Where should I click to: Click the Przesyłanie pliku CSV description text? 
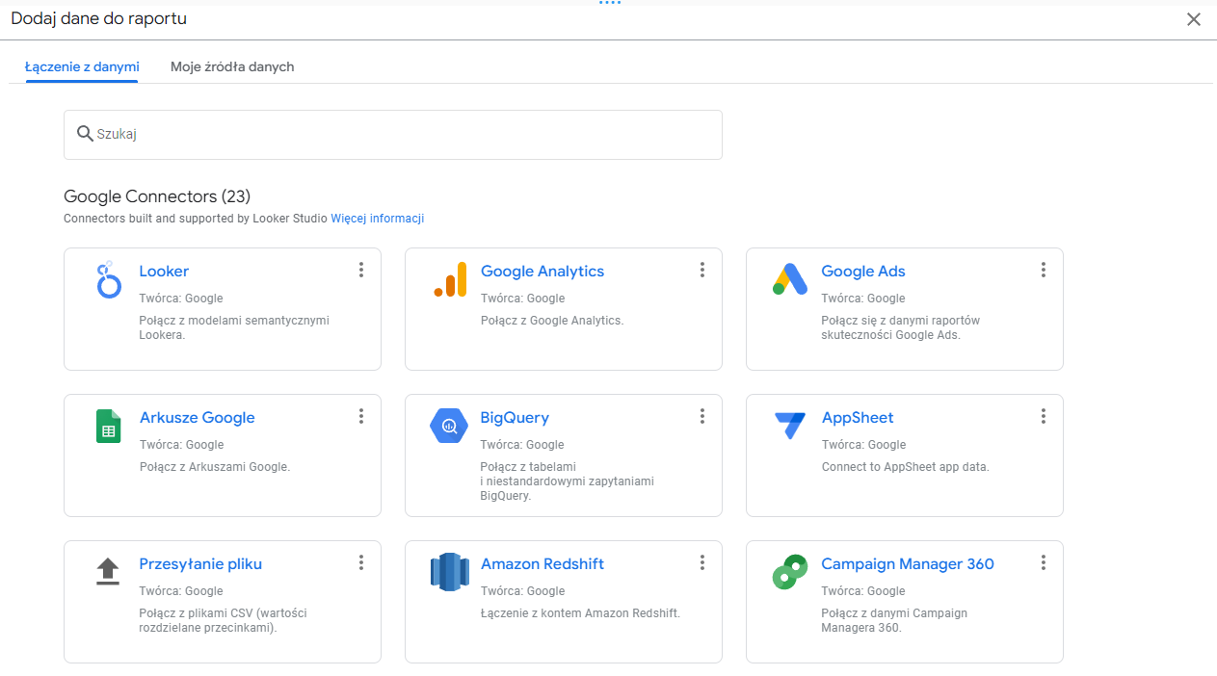click(224, 620)
